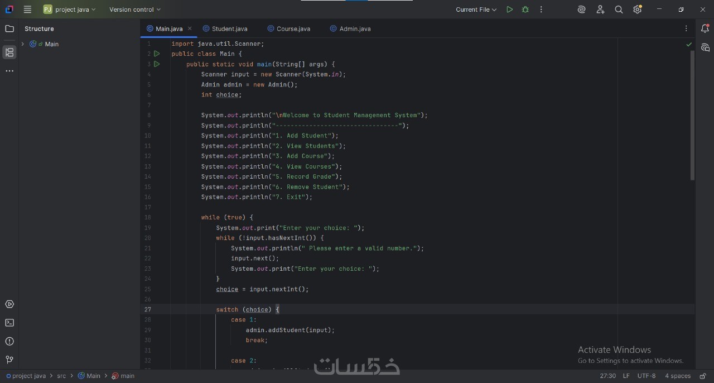Click the "input.next();" line
The image size is (714, 383).
(255, 258)
